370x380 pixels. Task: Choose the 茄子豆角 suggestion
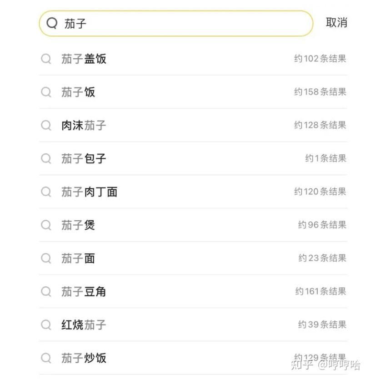click(x=84, y=292)
